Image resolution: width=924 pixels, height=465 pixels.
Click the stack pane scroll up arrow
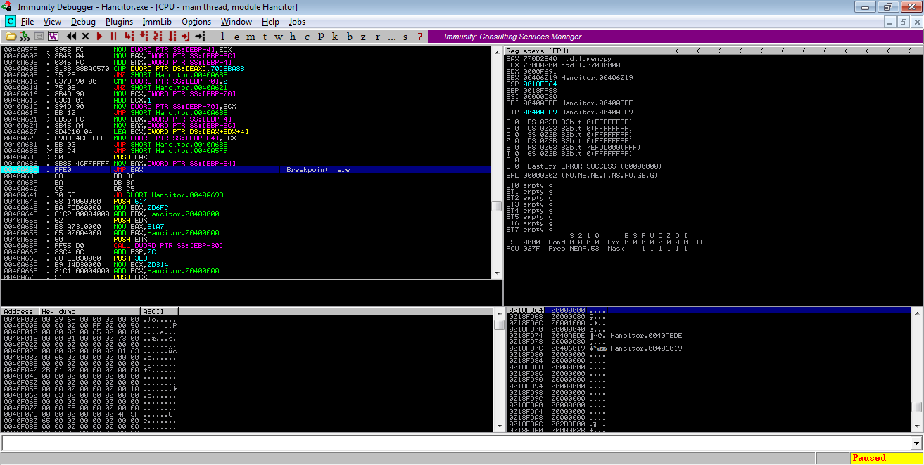(x=916, y=313)
